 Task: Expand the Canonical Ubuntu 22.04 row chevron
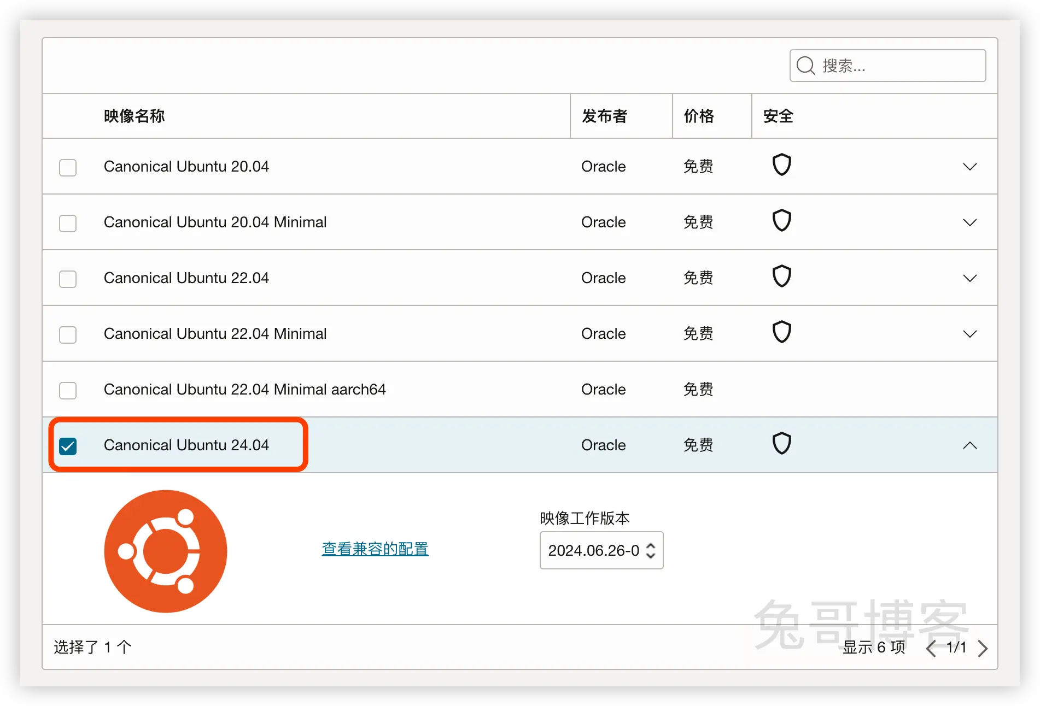coord(969,278)
